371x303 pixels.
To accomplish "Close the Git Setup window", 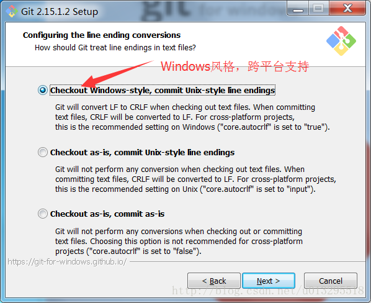I will tap(347, 9).
